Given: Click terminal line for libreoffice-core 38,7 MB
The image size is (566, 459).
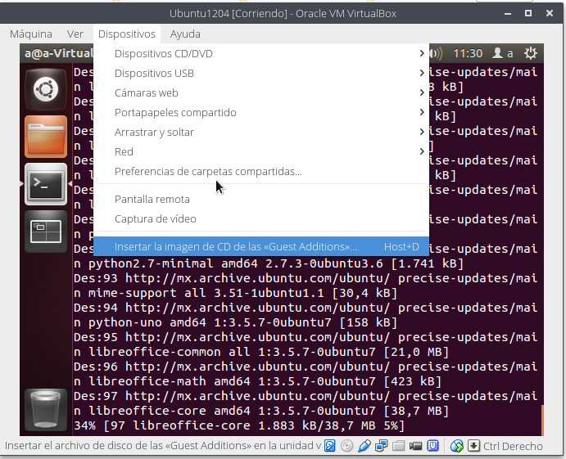Looking at the screenshot, I should point(261,411).
